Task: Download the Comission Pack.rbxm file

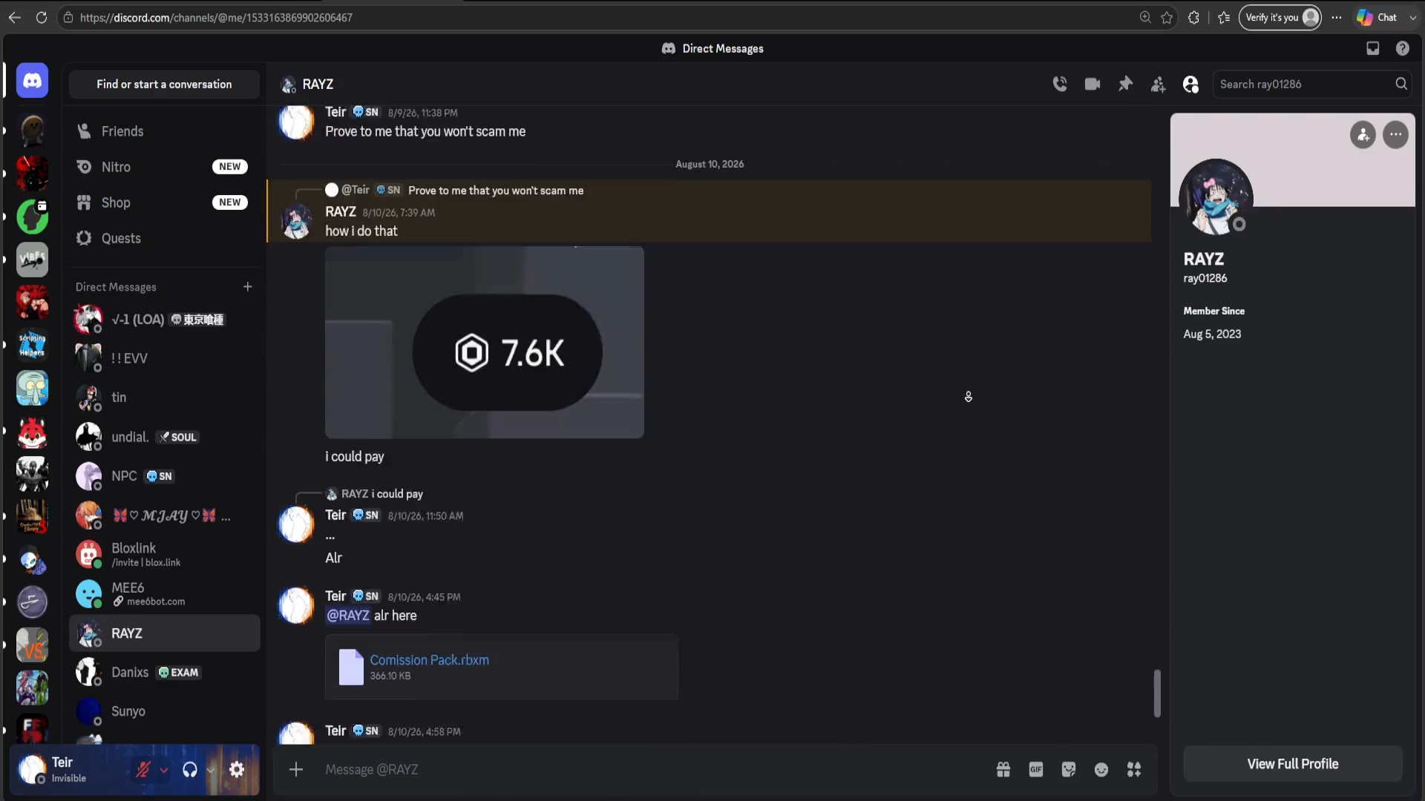Action: click(x=429, y=660)
